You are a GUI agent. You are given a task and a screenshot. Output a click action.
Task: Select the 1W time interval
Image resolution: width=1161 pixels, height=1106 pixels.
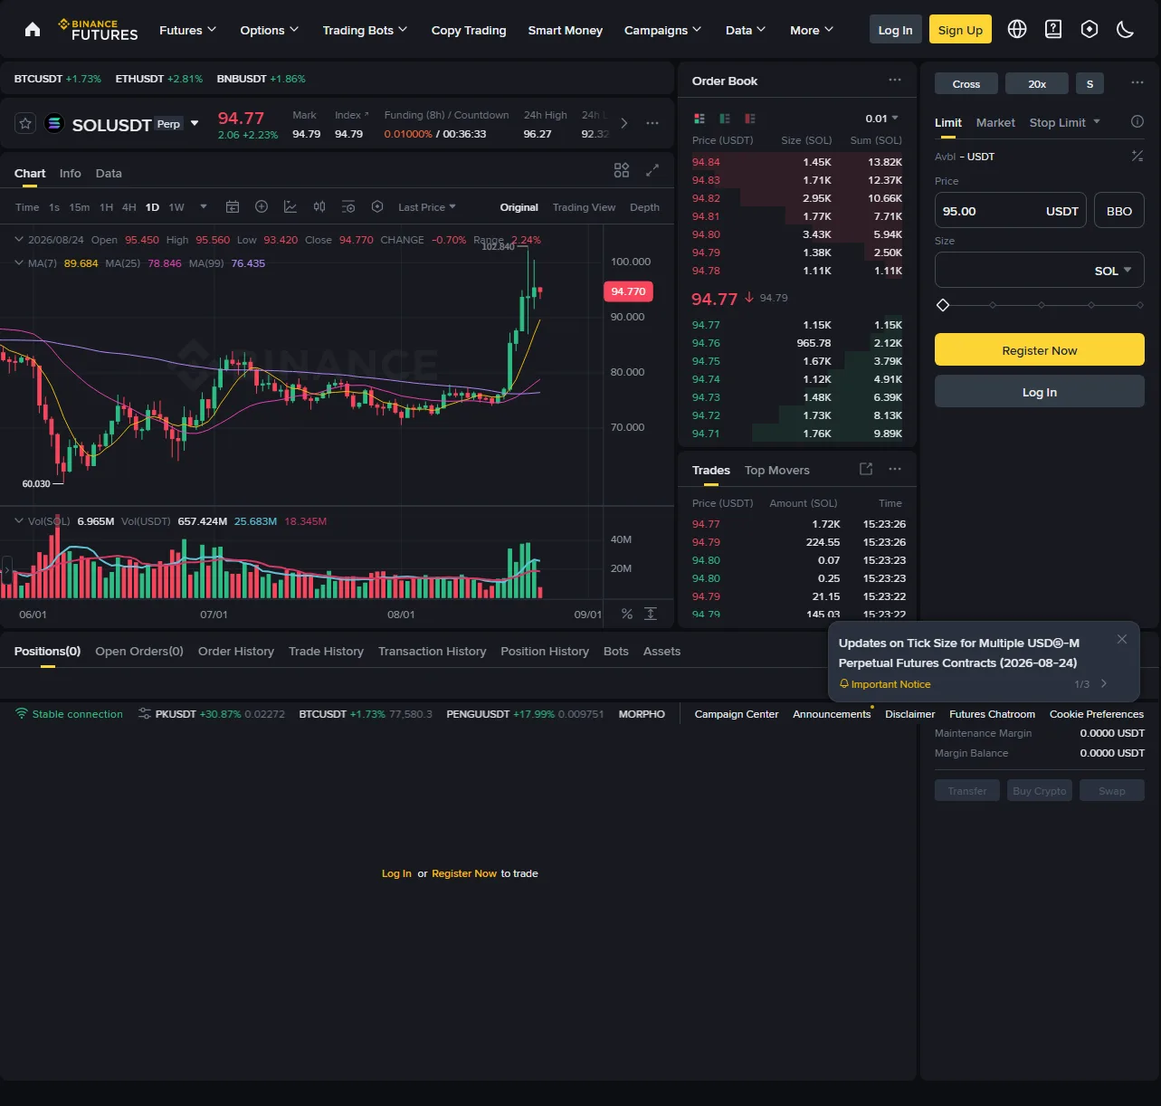(x=176, y=207)
